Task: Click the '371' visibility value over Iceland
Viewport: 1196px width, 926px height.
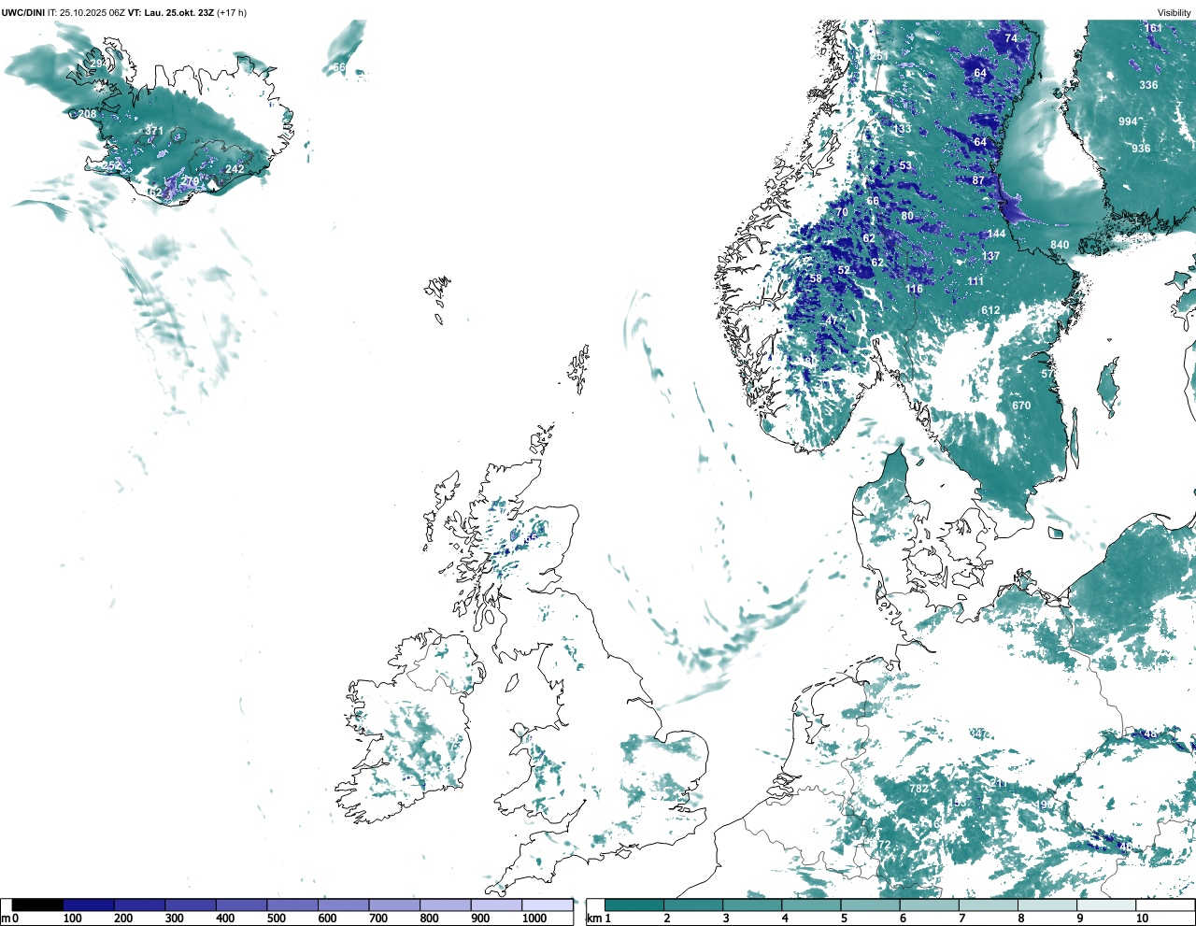Action: pyautogui.click(x=154, y=132)
